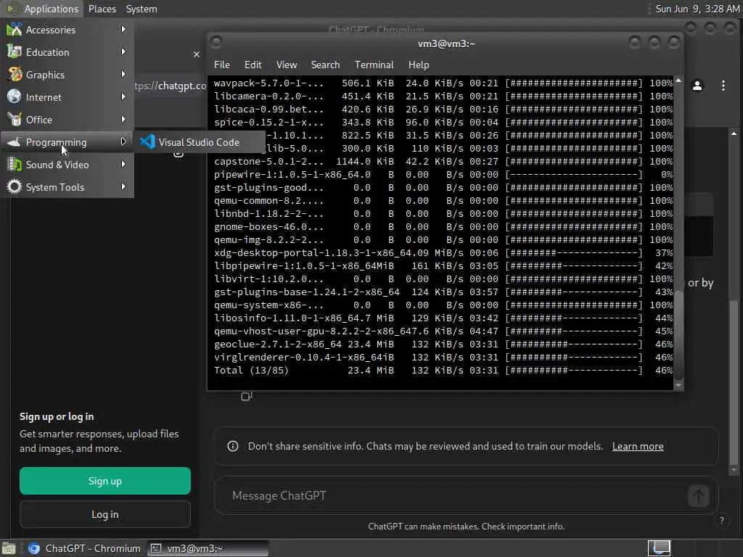
Task: Click the green Sign up button
Action: point(104,482)
